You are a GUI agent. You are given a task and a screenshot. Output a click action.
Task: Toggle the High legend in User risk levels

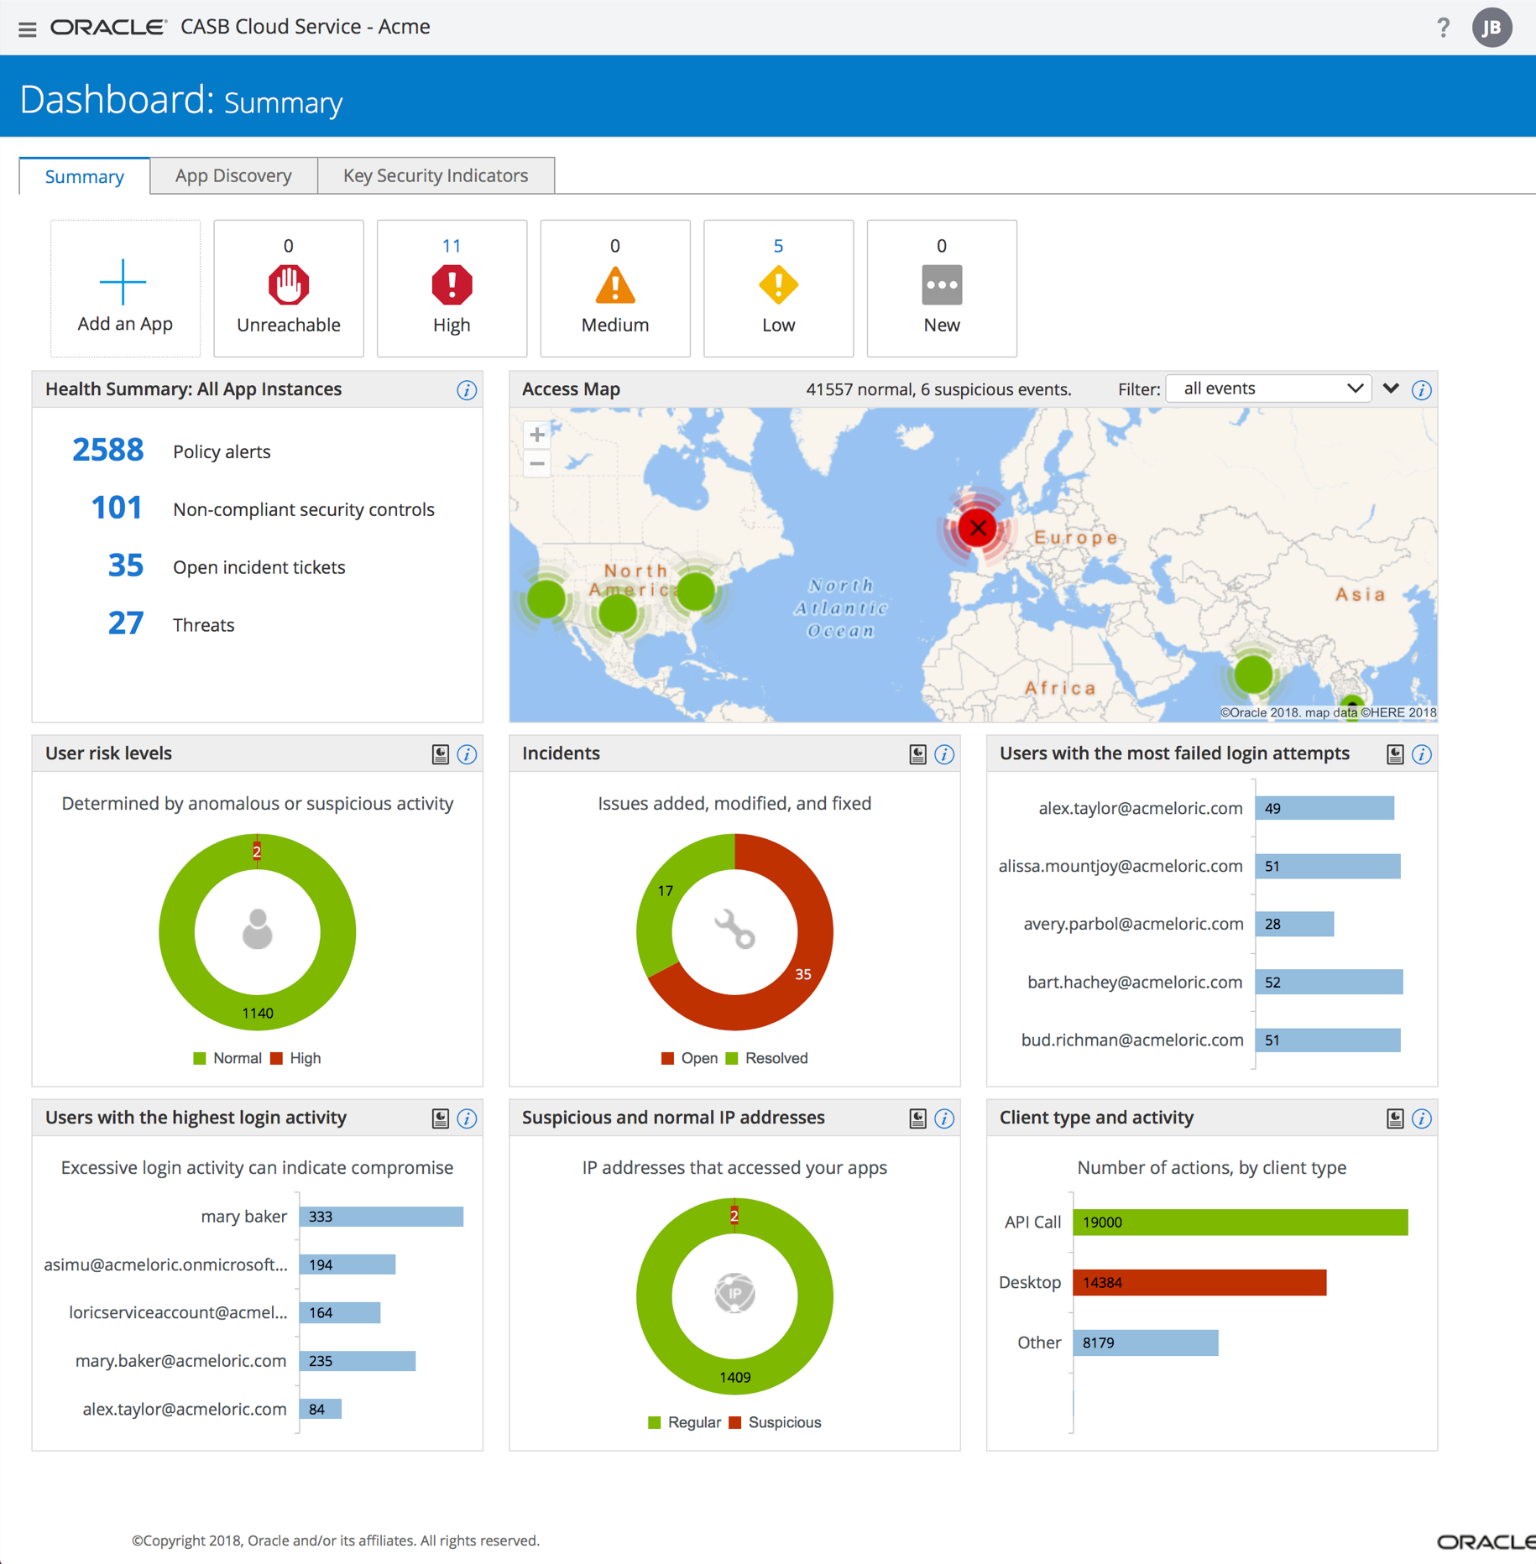click(x=295, y=1059)
